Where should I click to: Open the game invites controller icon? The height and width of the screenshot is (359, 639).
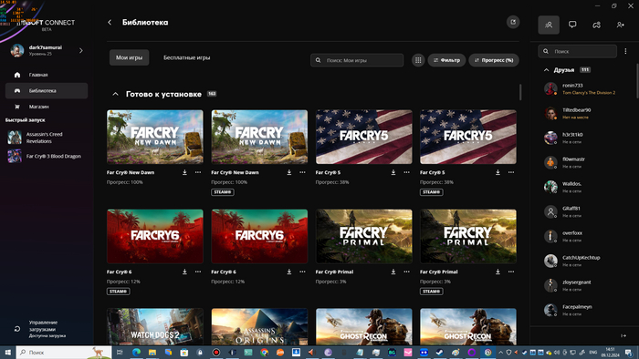[x=596, y=25]
